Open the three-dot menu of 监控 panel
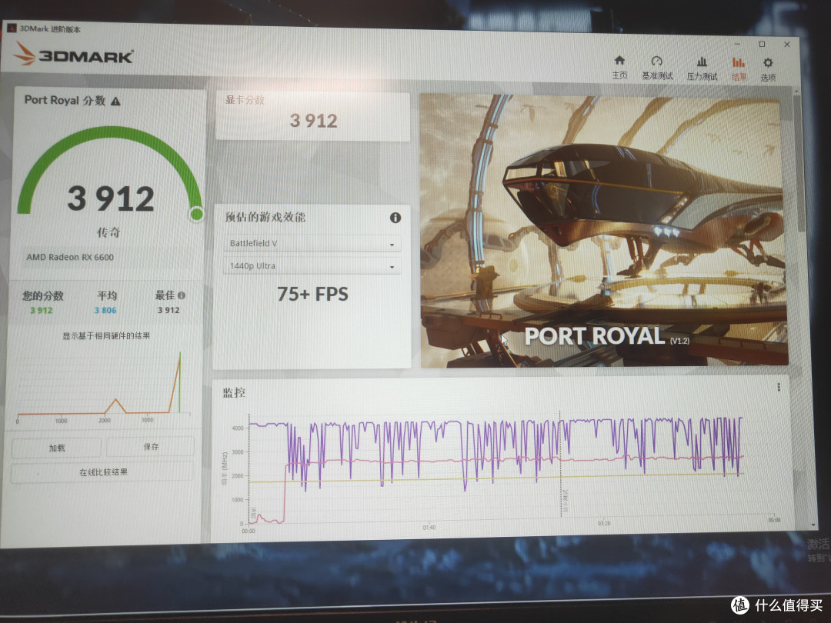831x623 pixels. point(779,387)
